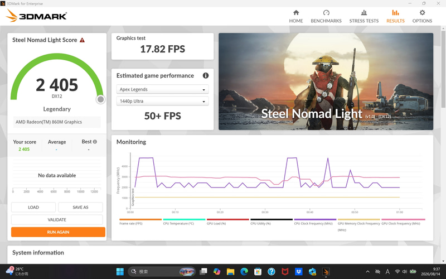Select the RESULTS tab
This screenshot has height=279, width=446.
click(395, 17)
